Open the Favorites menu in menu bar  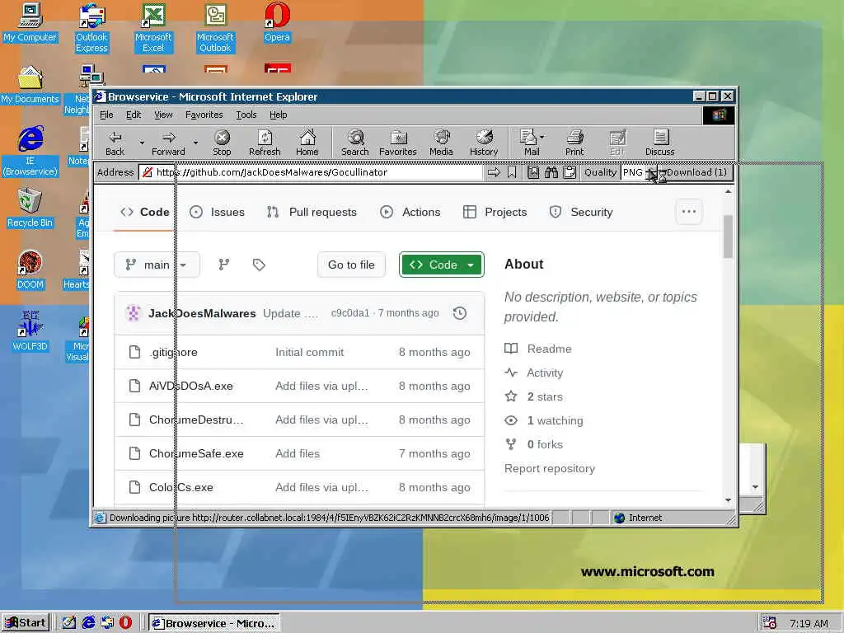coord(204,115)
